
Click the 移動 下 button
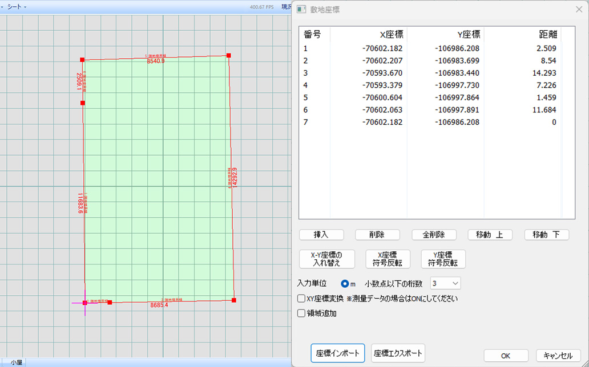pyautogui.click(x=547, y=235)
